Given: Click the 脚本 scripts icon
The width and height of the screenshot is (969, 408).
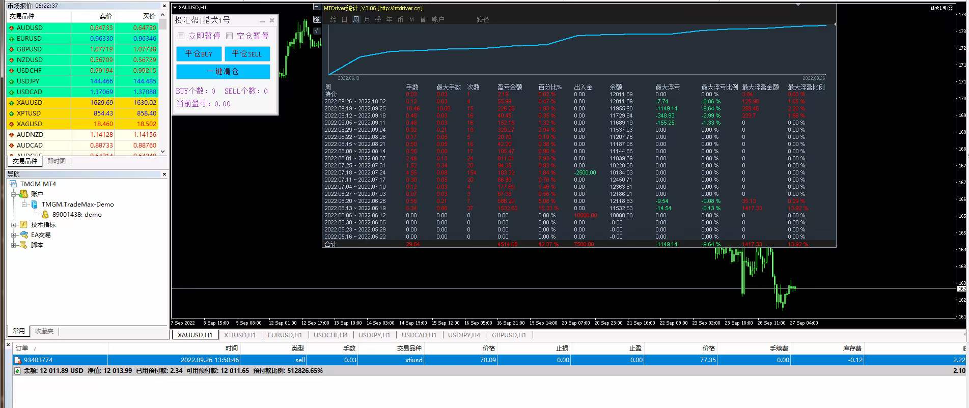Looking at the screenshot, I should coord(23,245).
